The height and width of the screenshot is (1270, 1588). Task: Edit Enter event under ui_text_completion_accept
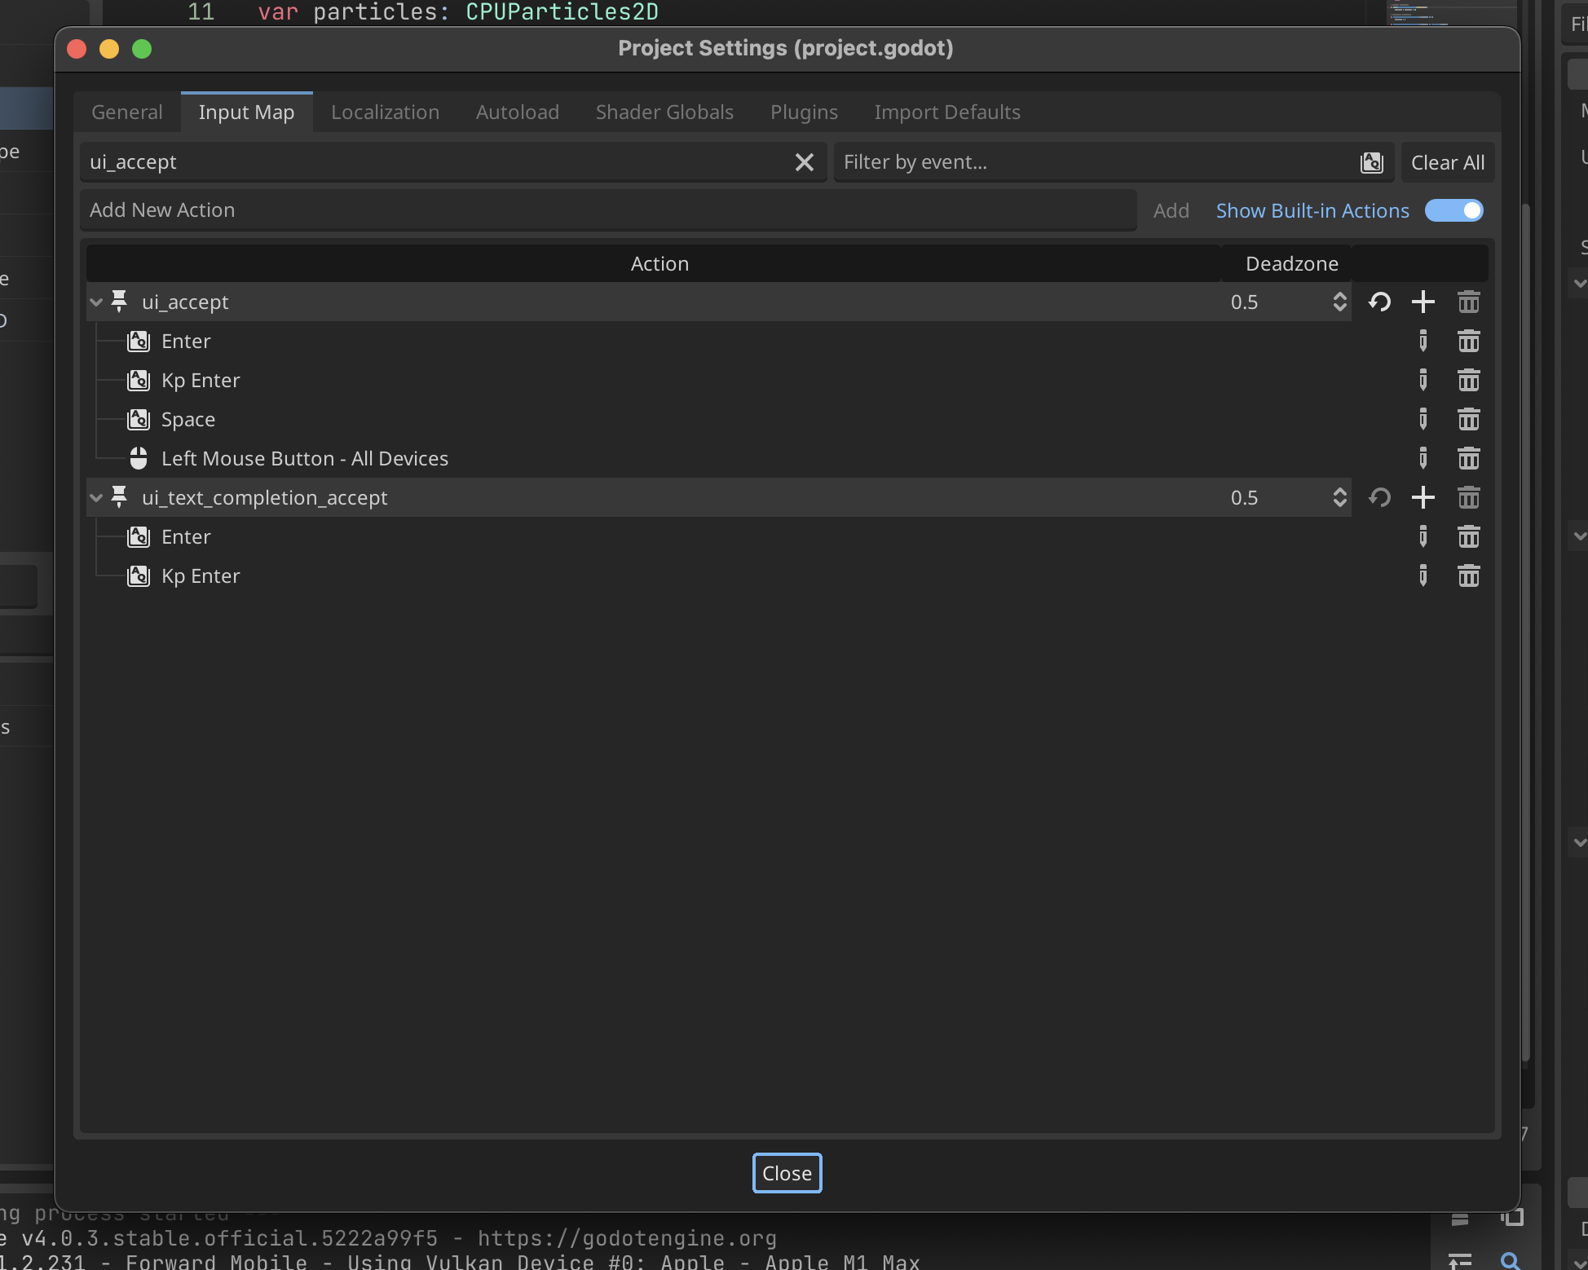coord(1423,537)
